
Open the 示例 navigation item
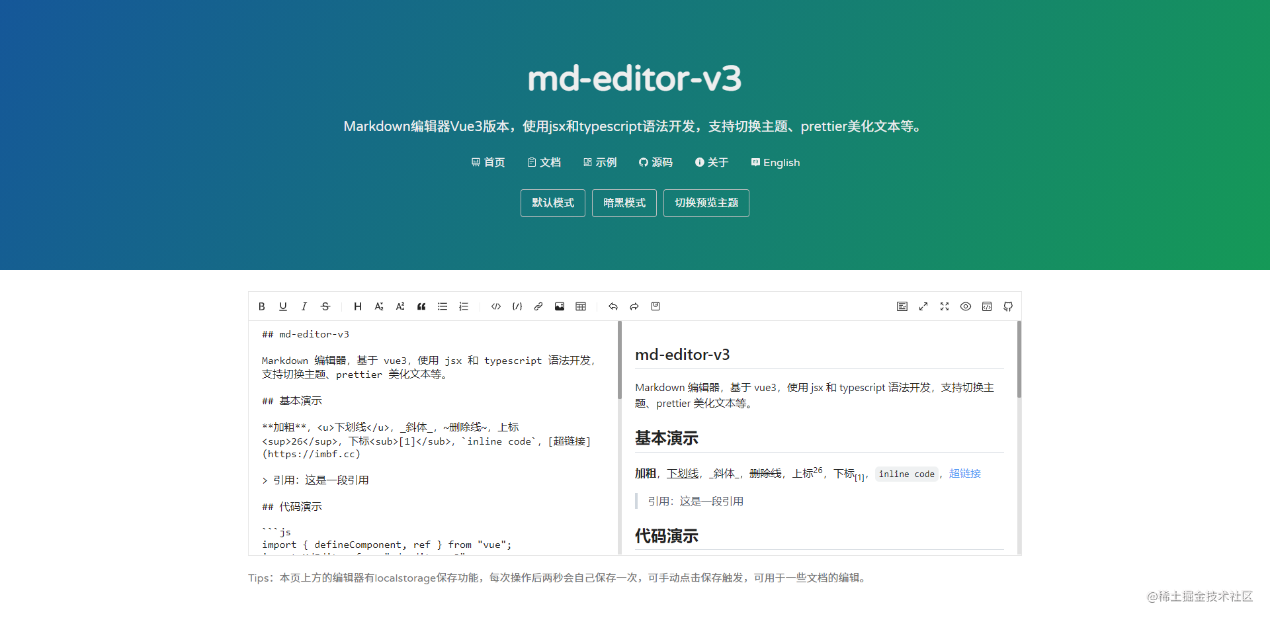[600, 162]
